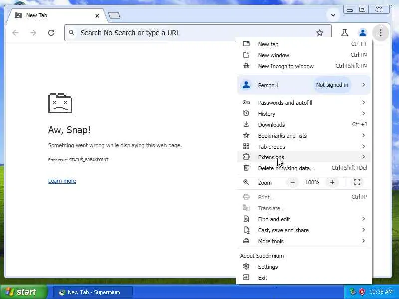This screenshot has height=299, width=399.
Task: Click the 100% zoom value
Action: [312, 182]
